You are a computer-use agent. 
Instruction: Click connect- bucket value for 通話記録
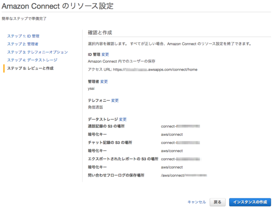pyautogui.click(x=180, y=126)
